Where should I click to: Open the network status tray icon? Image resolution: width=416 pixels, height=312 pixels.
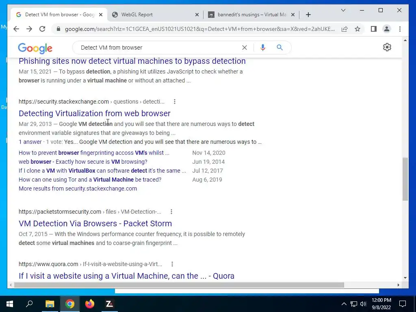point(354,304)
